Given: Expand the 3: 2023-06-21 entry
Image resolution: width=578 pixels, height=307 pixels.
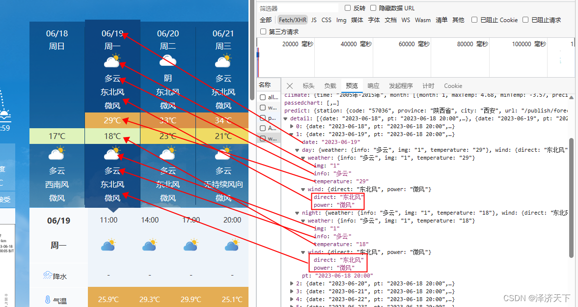Looking at the screenshot, I should point(292,291).
